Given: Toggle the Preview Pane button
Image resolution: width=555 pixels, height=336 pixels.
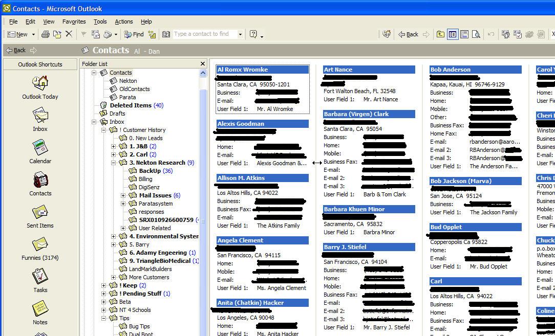Looking at the screenshot, I should click(464, 34).
